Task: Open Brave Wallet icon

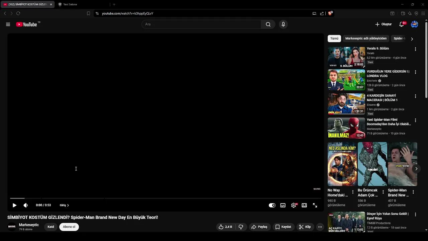Action: point(403,13)
